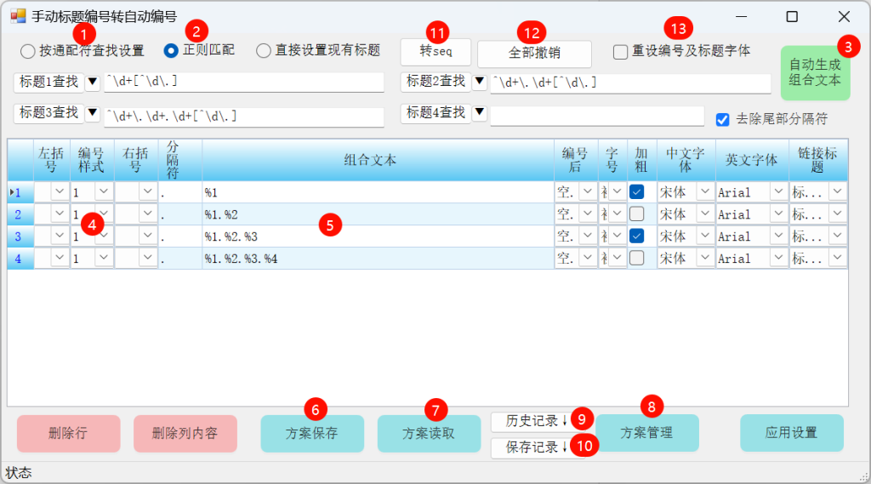
Task: Open row 2 English font Arial dropdown
Action: [x=778, y=214]
